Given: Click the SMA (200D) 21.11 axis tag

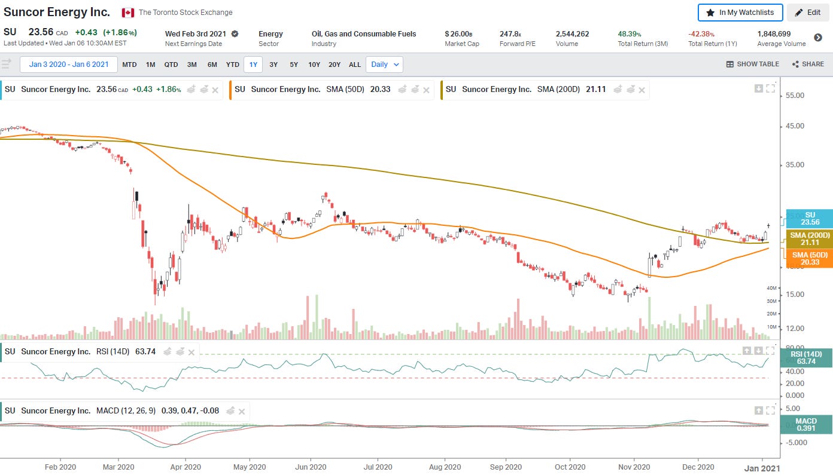Looking at the screenshot, I should tap(810, 239).
